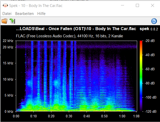Open the Hilfe menu
160x122 pixels.
(41, 14)
